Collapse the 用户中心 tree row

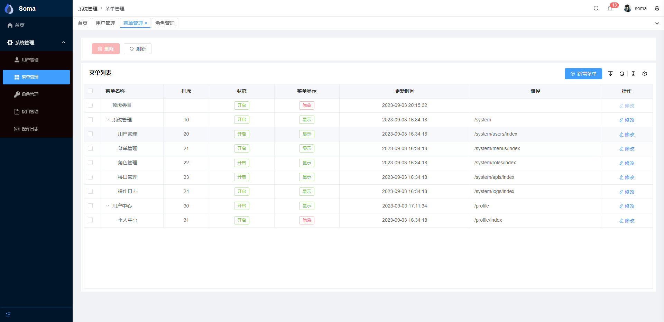click(108, 206)
